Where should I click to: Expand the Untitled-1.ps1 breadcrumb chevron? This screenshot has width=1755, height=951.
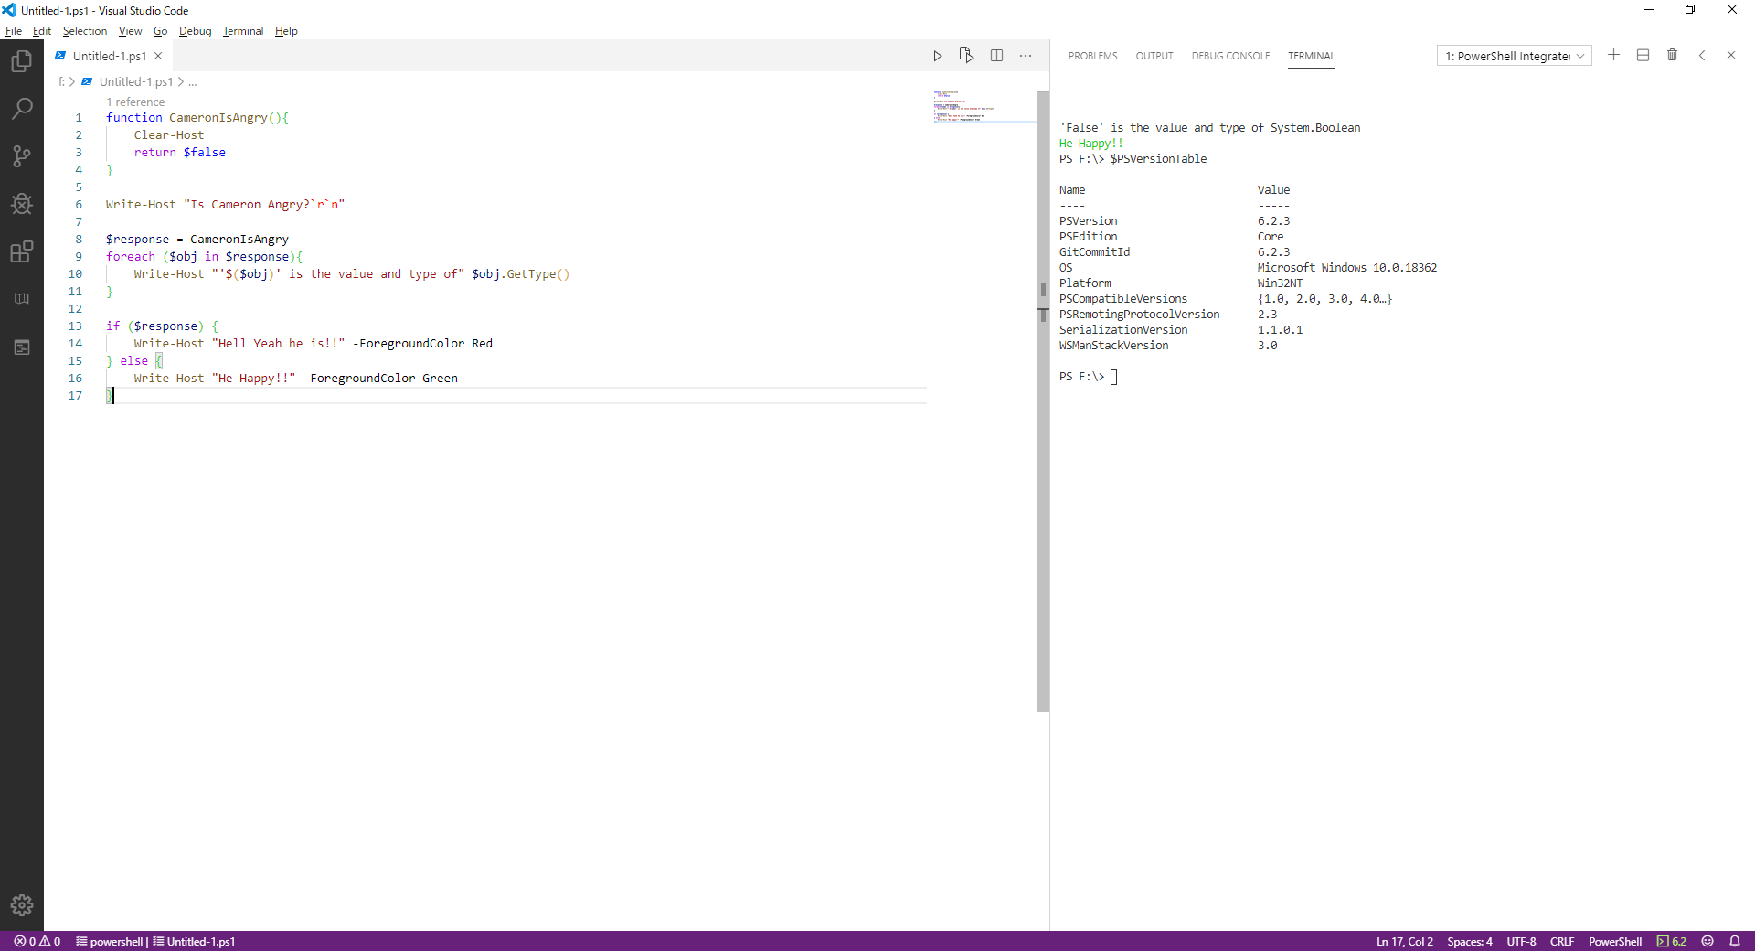tap(183, 81)
